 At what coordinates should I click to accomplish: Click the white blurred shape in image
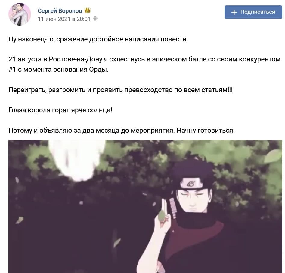pos(77,160)
